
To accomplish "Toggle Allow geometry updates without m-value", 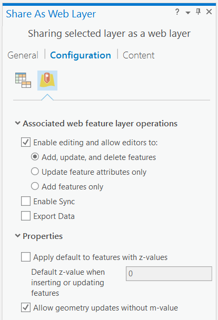I will [x=26, y=307].
